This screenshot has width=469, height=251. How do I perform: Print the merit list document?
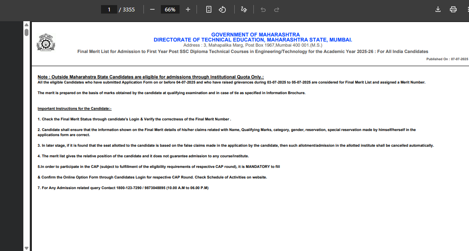[453, 9]
